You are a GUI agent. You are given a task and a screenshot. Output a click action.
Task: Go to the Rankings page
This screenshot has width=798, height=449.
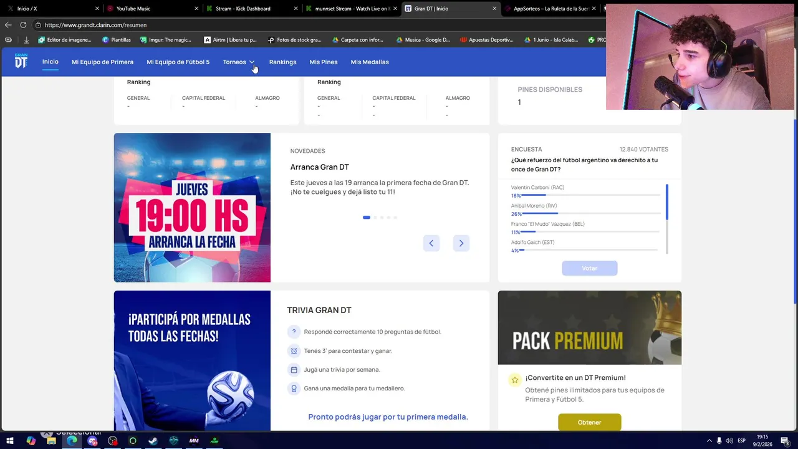click(282, 62)
